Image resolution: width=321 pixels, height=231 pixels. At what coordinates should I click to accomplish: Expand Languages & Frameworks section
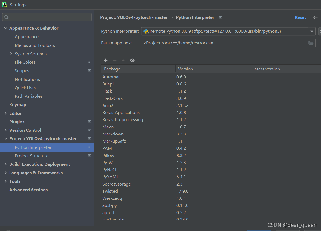tap(6, 173)
